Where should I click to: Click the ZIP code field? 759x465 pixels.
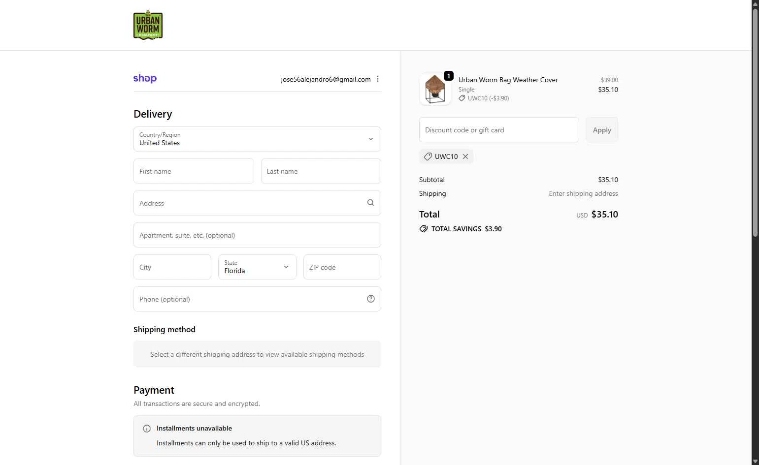(342, 267)
